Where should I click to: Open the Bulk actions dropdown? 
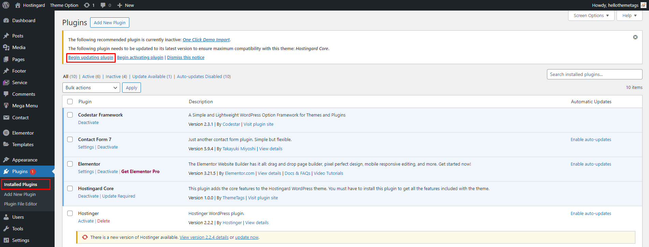pyautogui.click(x=91, y=88)
